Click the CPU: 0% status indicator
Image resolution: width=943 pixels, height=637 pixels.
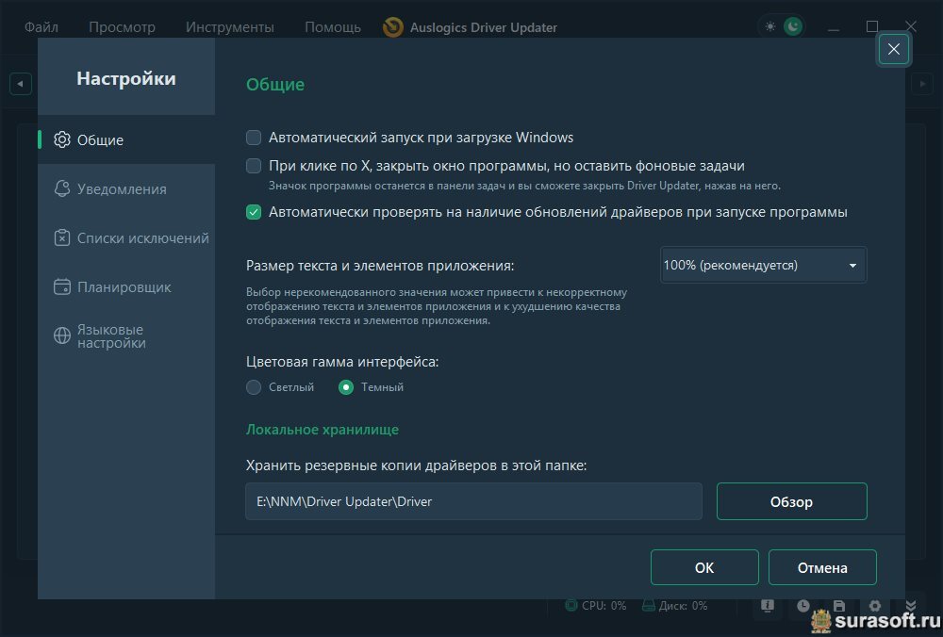coord(595,606)
